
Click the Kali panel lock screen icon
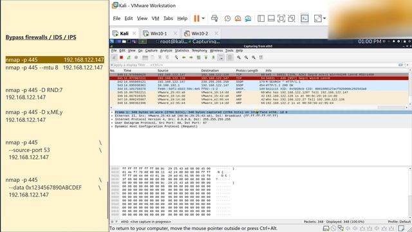click(405, 41)
